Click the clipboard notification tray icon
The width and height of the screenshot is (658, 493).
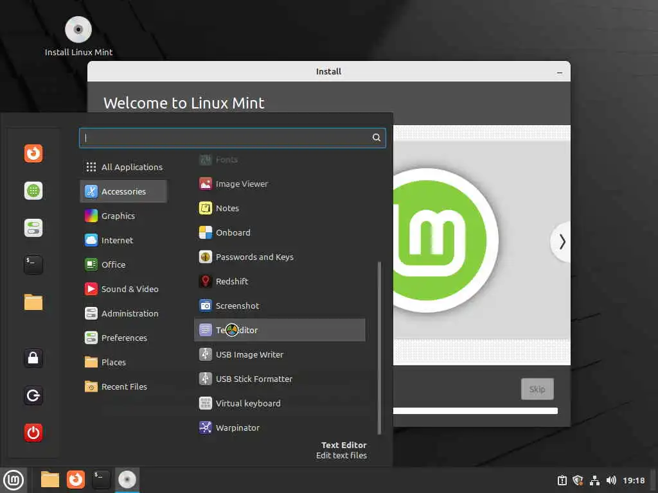click(x=562, y=480)
